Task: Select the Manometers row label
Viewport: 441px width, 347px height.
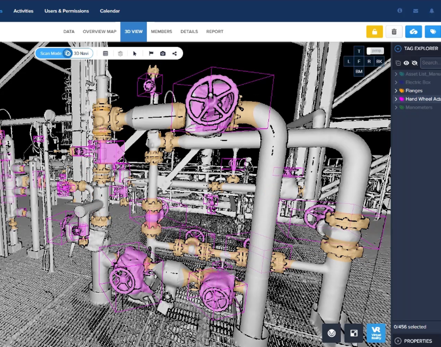Action: pyautogui.click(x=419, y=107)
